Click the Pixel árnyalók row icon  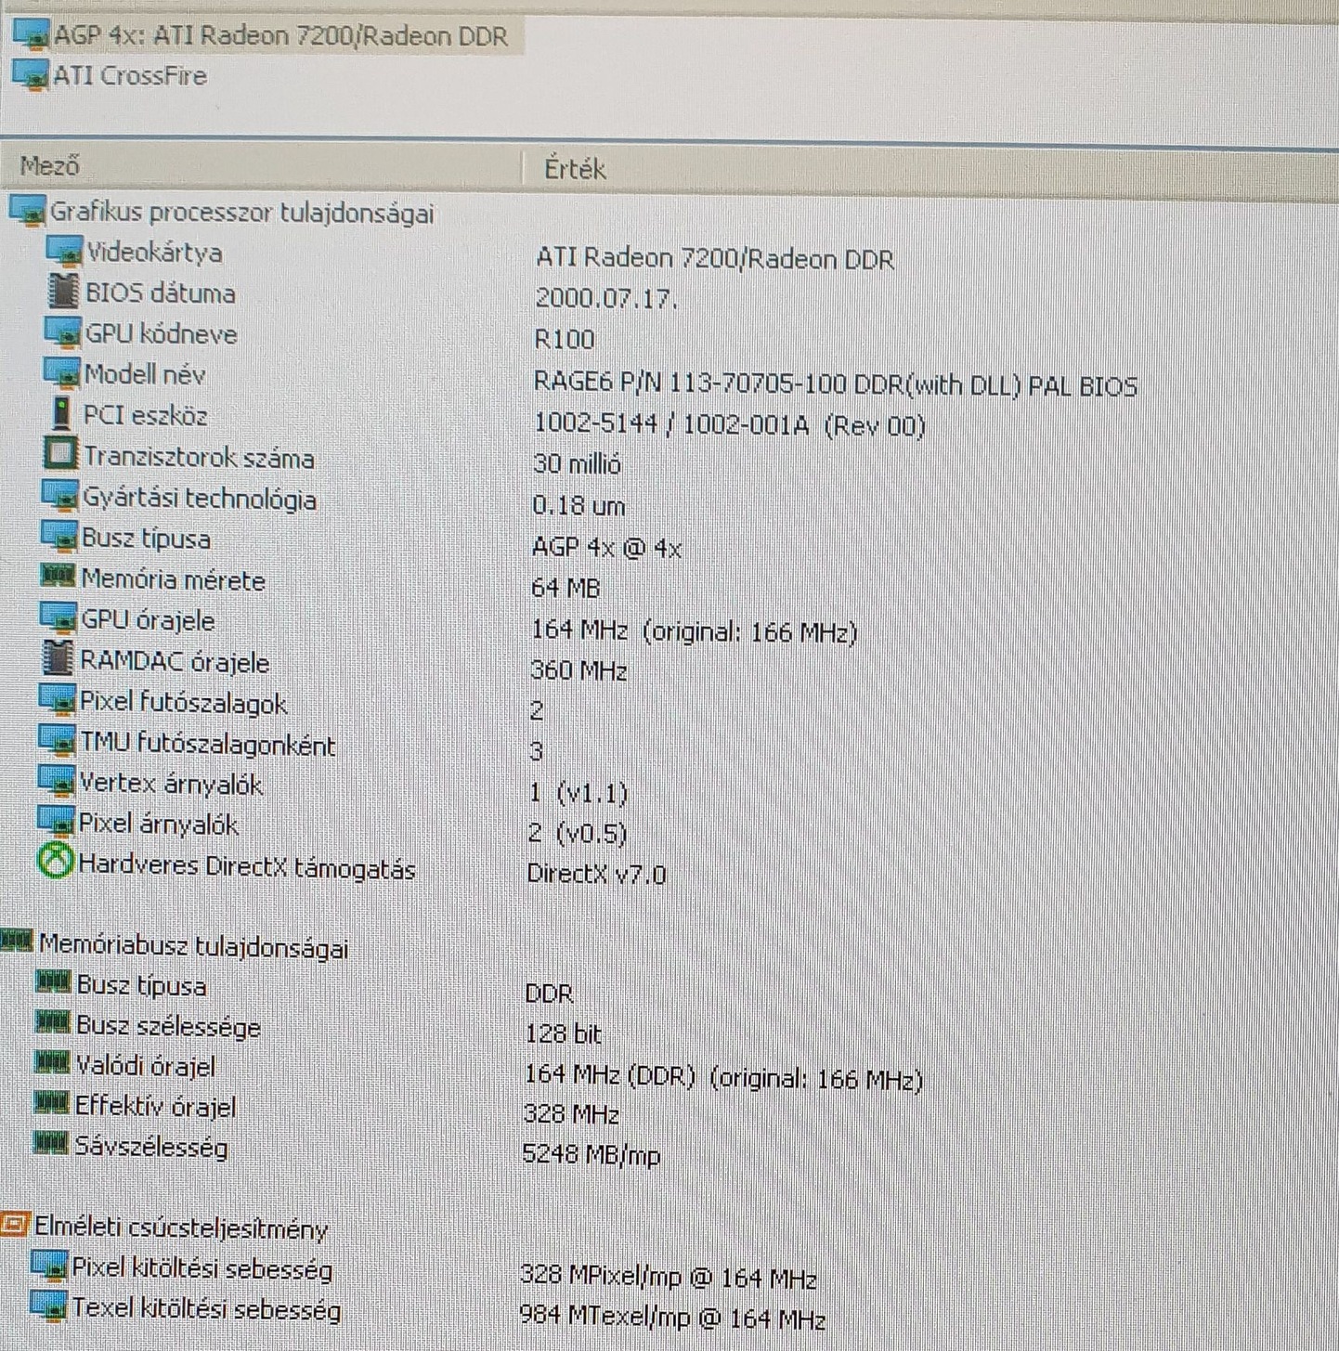[x=55, y=821]
